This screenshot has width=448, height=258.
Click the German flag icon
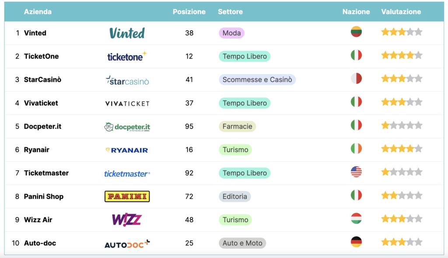pyautogui.click(x=356, y=242)
